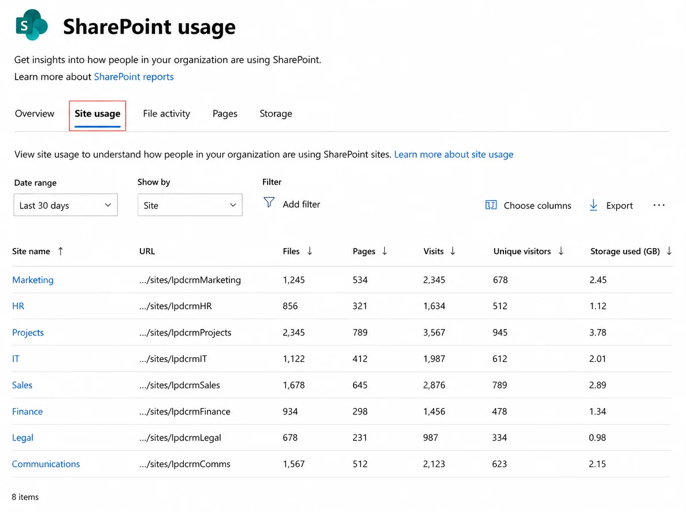Click the Projects visits value 3,567
686x512 pixels.
coord(434,332)
